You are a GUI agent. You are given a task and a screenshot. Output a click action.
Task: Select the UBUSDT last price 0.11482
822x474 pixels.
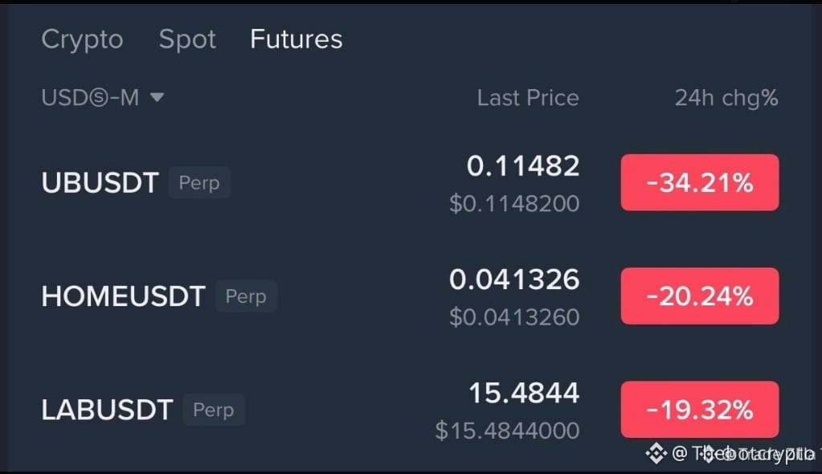(522, 166)
